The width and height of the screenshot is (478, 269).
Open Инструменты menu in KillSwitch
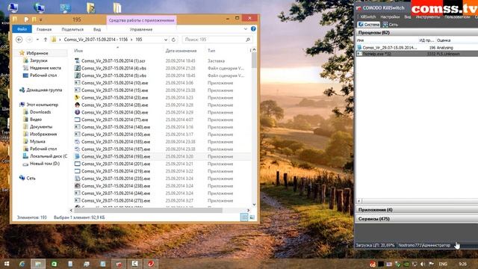(428, 17)
